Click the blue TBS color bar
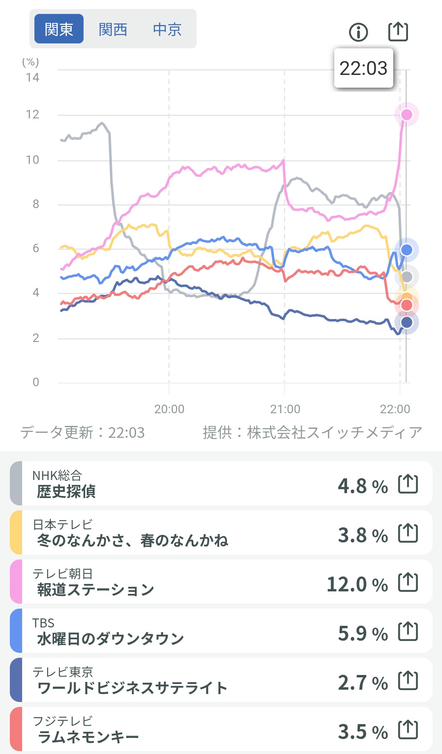The height and width of the screenshot is (754, 442). click(16, 631)
